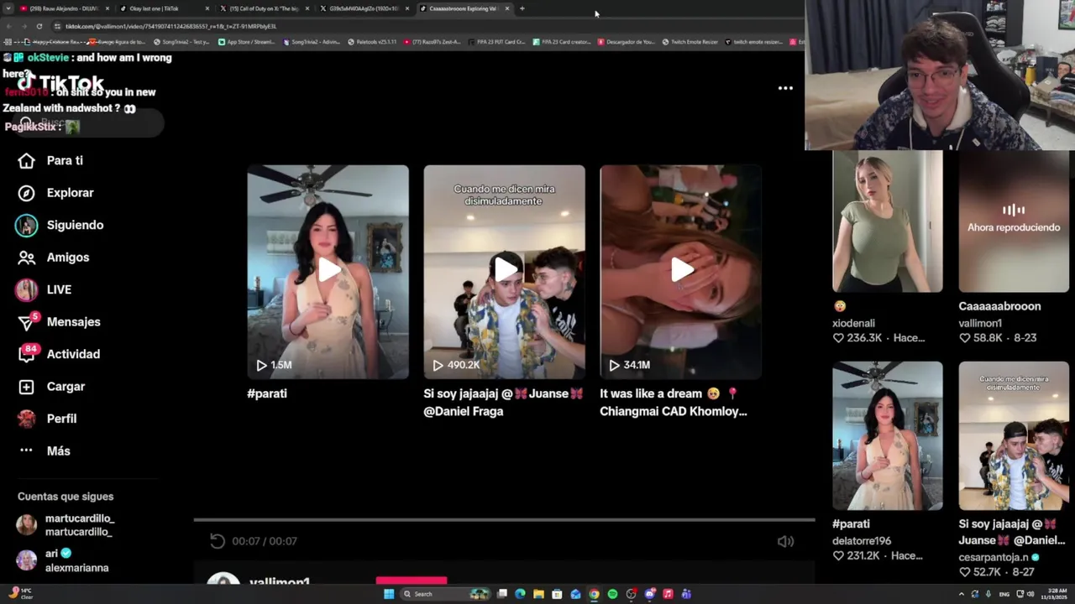1075x604 pixels.
Task: Open the Siguiendo feed
Action: [x=60, y=225]
